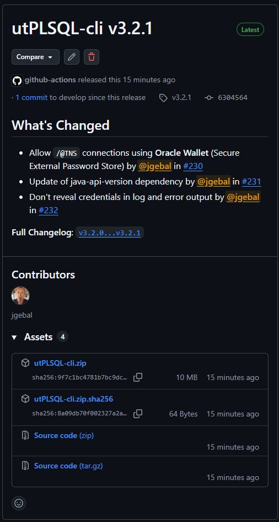This screenshot has height=522, width=279.
Task: Open pull request #232 link
Action: (x=49, y=210)
